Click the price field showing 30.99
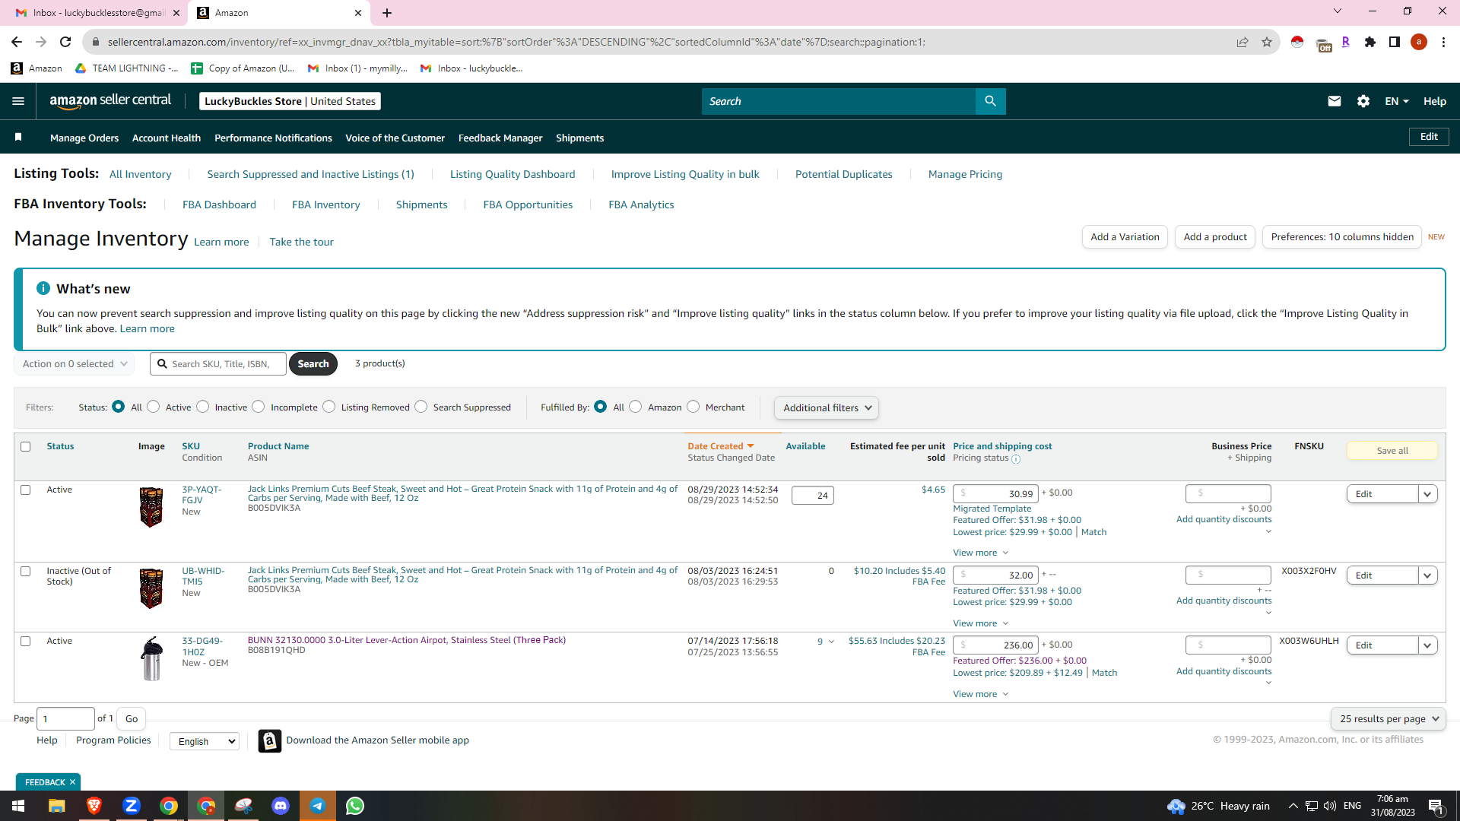Image resolution: width=1460 pixels, height=821 pixels. coord(995,494)
